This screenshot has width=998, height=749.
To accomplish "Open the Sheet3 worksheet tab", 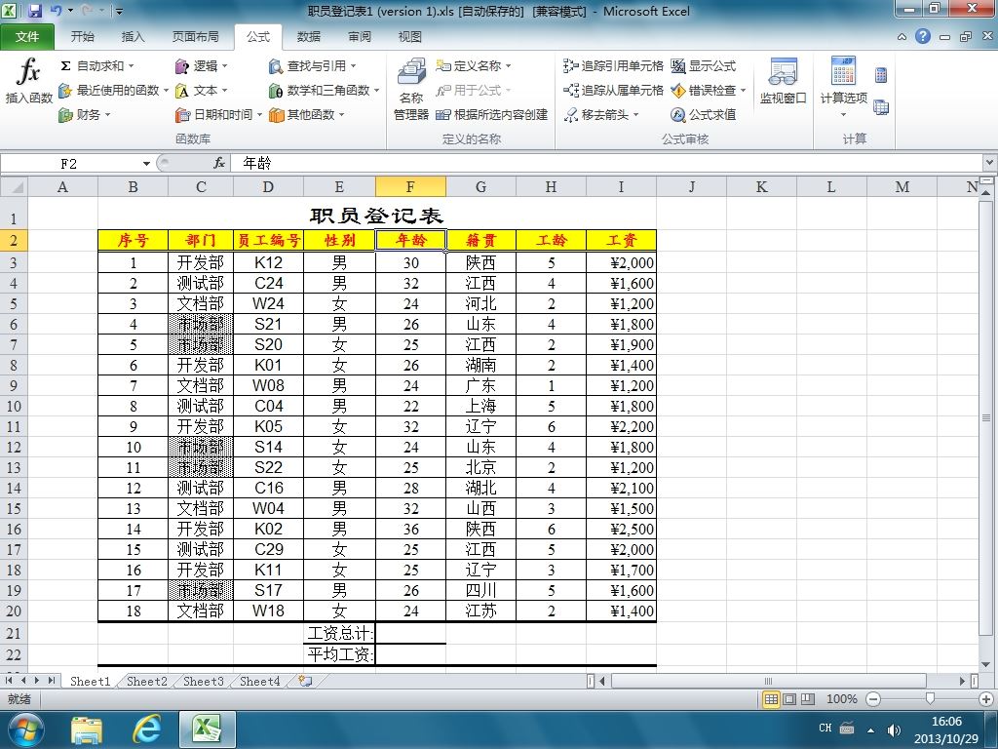I will click(203, 682).
